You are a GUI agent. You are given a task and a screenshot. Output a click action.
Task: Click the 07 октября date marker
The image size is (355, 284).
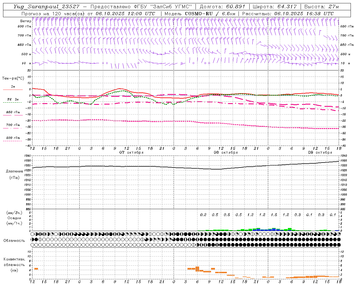tap(131, 153)
